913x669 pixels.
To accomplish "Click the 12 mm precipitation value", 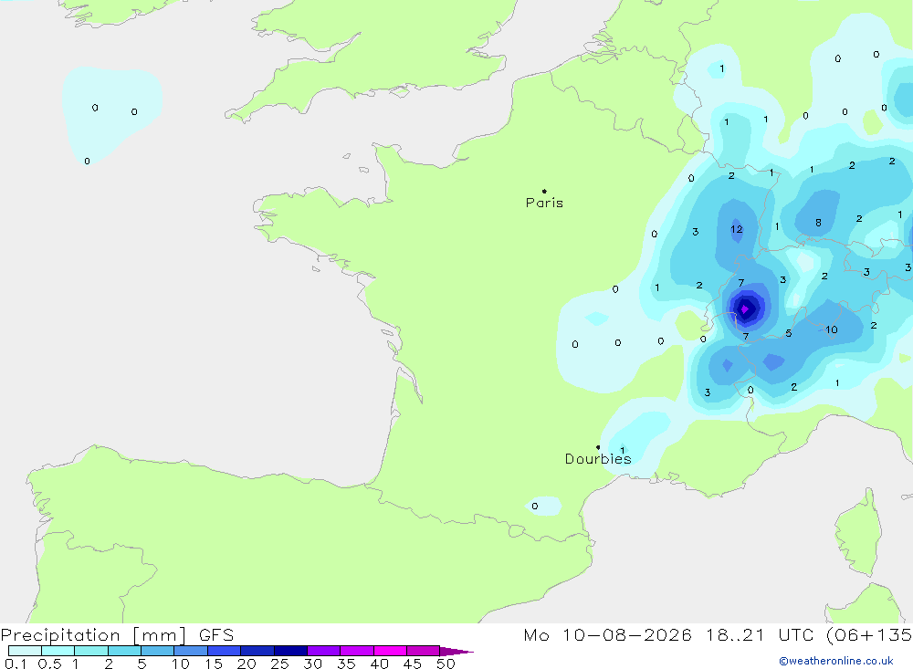I will click(x=737, y=229).
